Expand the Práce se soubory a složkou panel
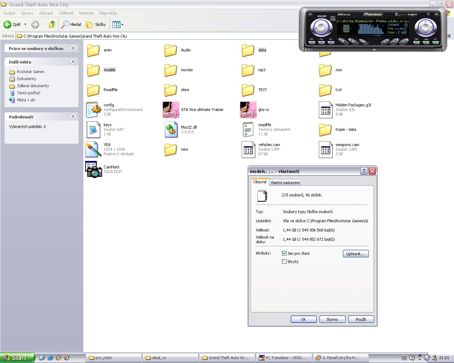The height and width of the screenshot is (363, 454). tap(73, 48)
